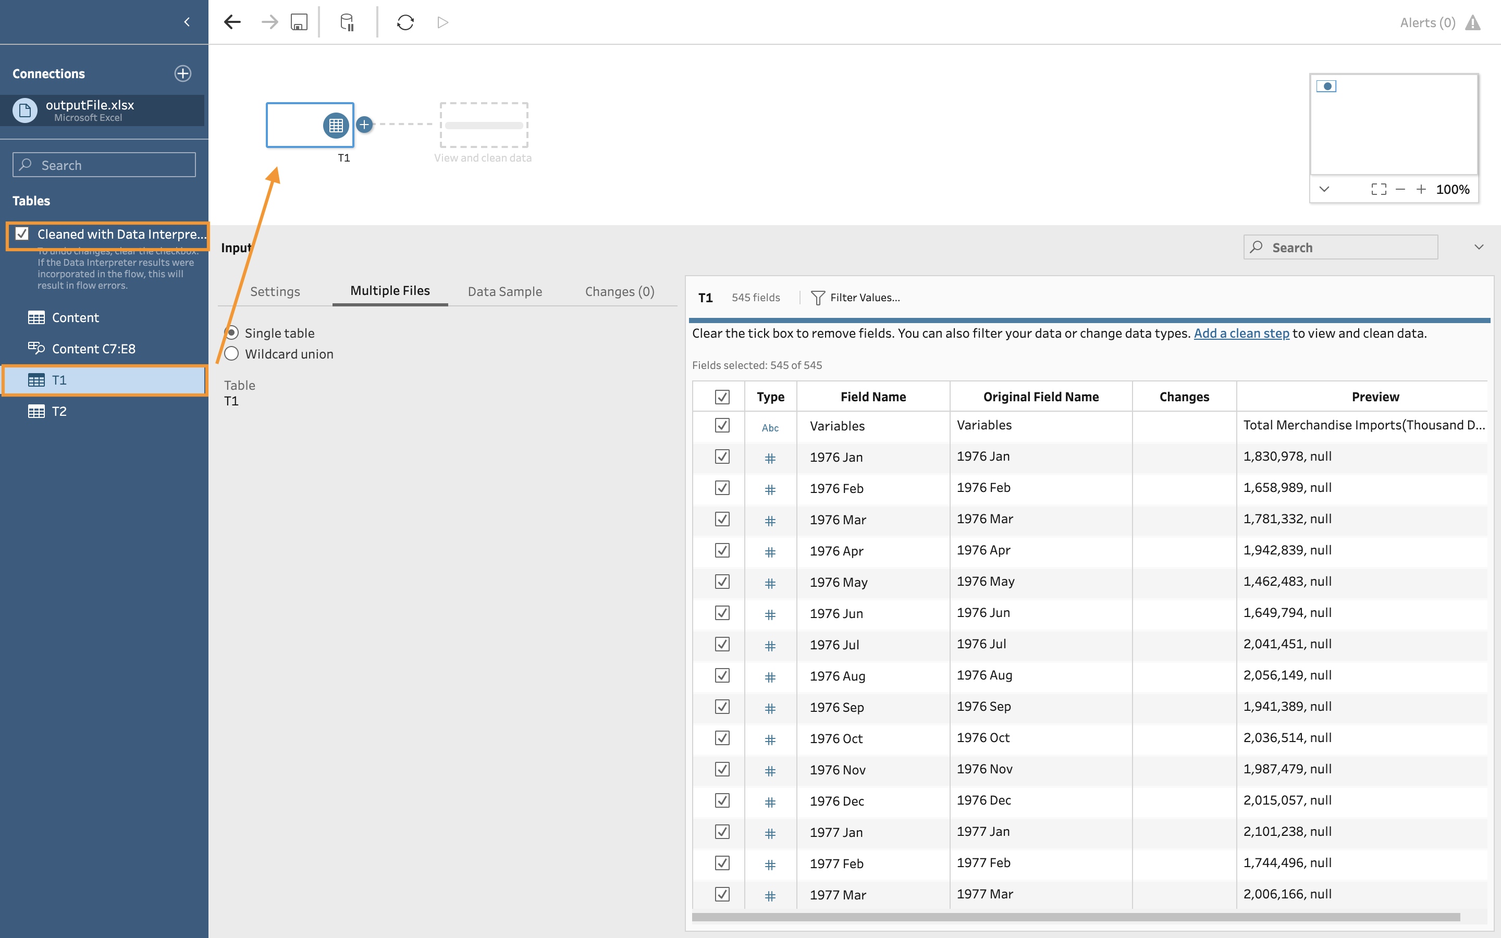The image size is (1501, 938).
Task: Click the undo back arrow in toolbar
Action: pos(232,22)
